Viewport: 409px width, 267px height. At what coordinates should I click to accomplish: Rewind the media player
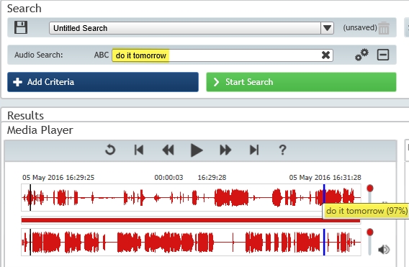tap(168, 150)
